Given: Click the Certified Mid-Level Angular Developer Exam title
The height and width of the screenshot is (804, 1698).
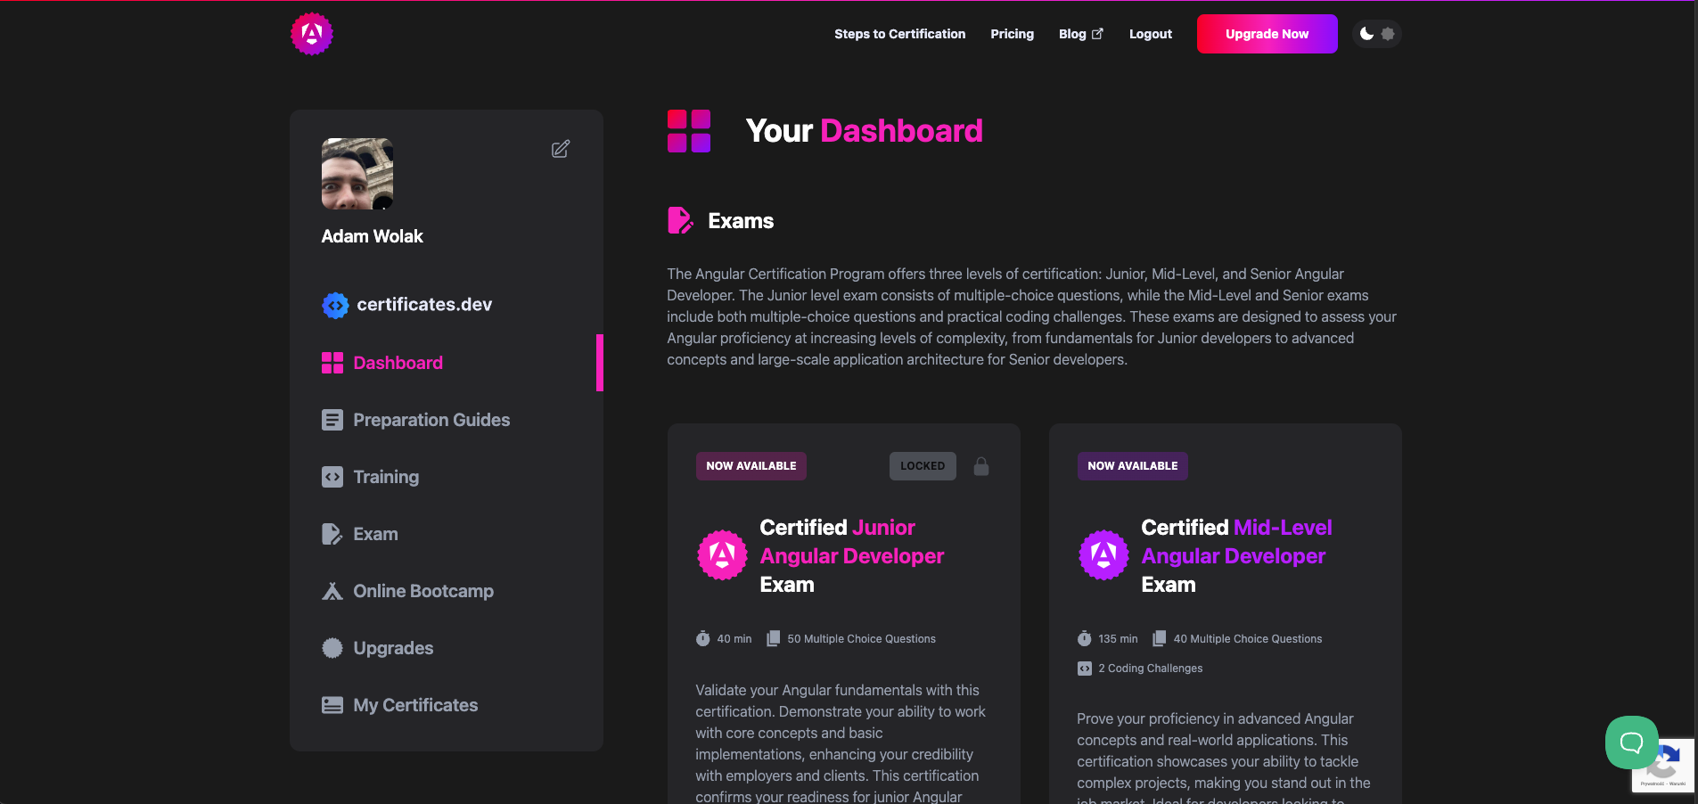Looking at the screenshot, I should (x=1237, y=555).
